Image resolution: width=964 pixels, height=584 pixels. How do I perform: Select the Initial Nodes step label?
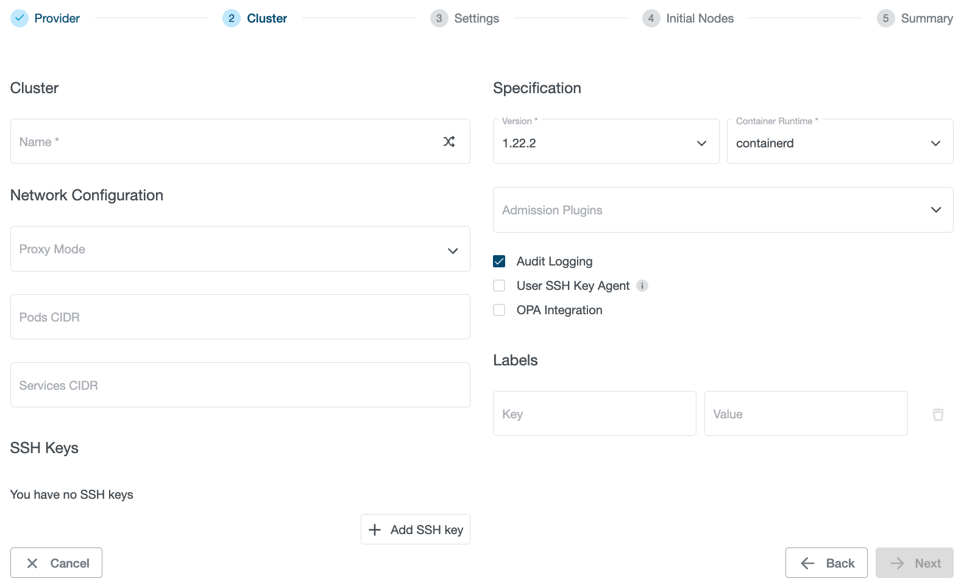pos(700,18)
